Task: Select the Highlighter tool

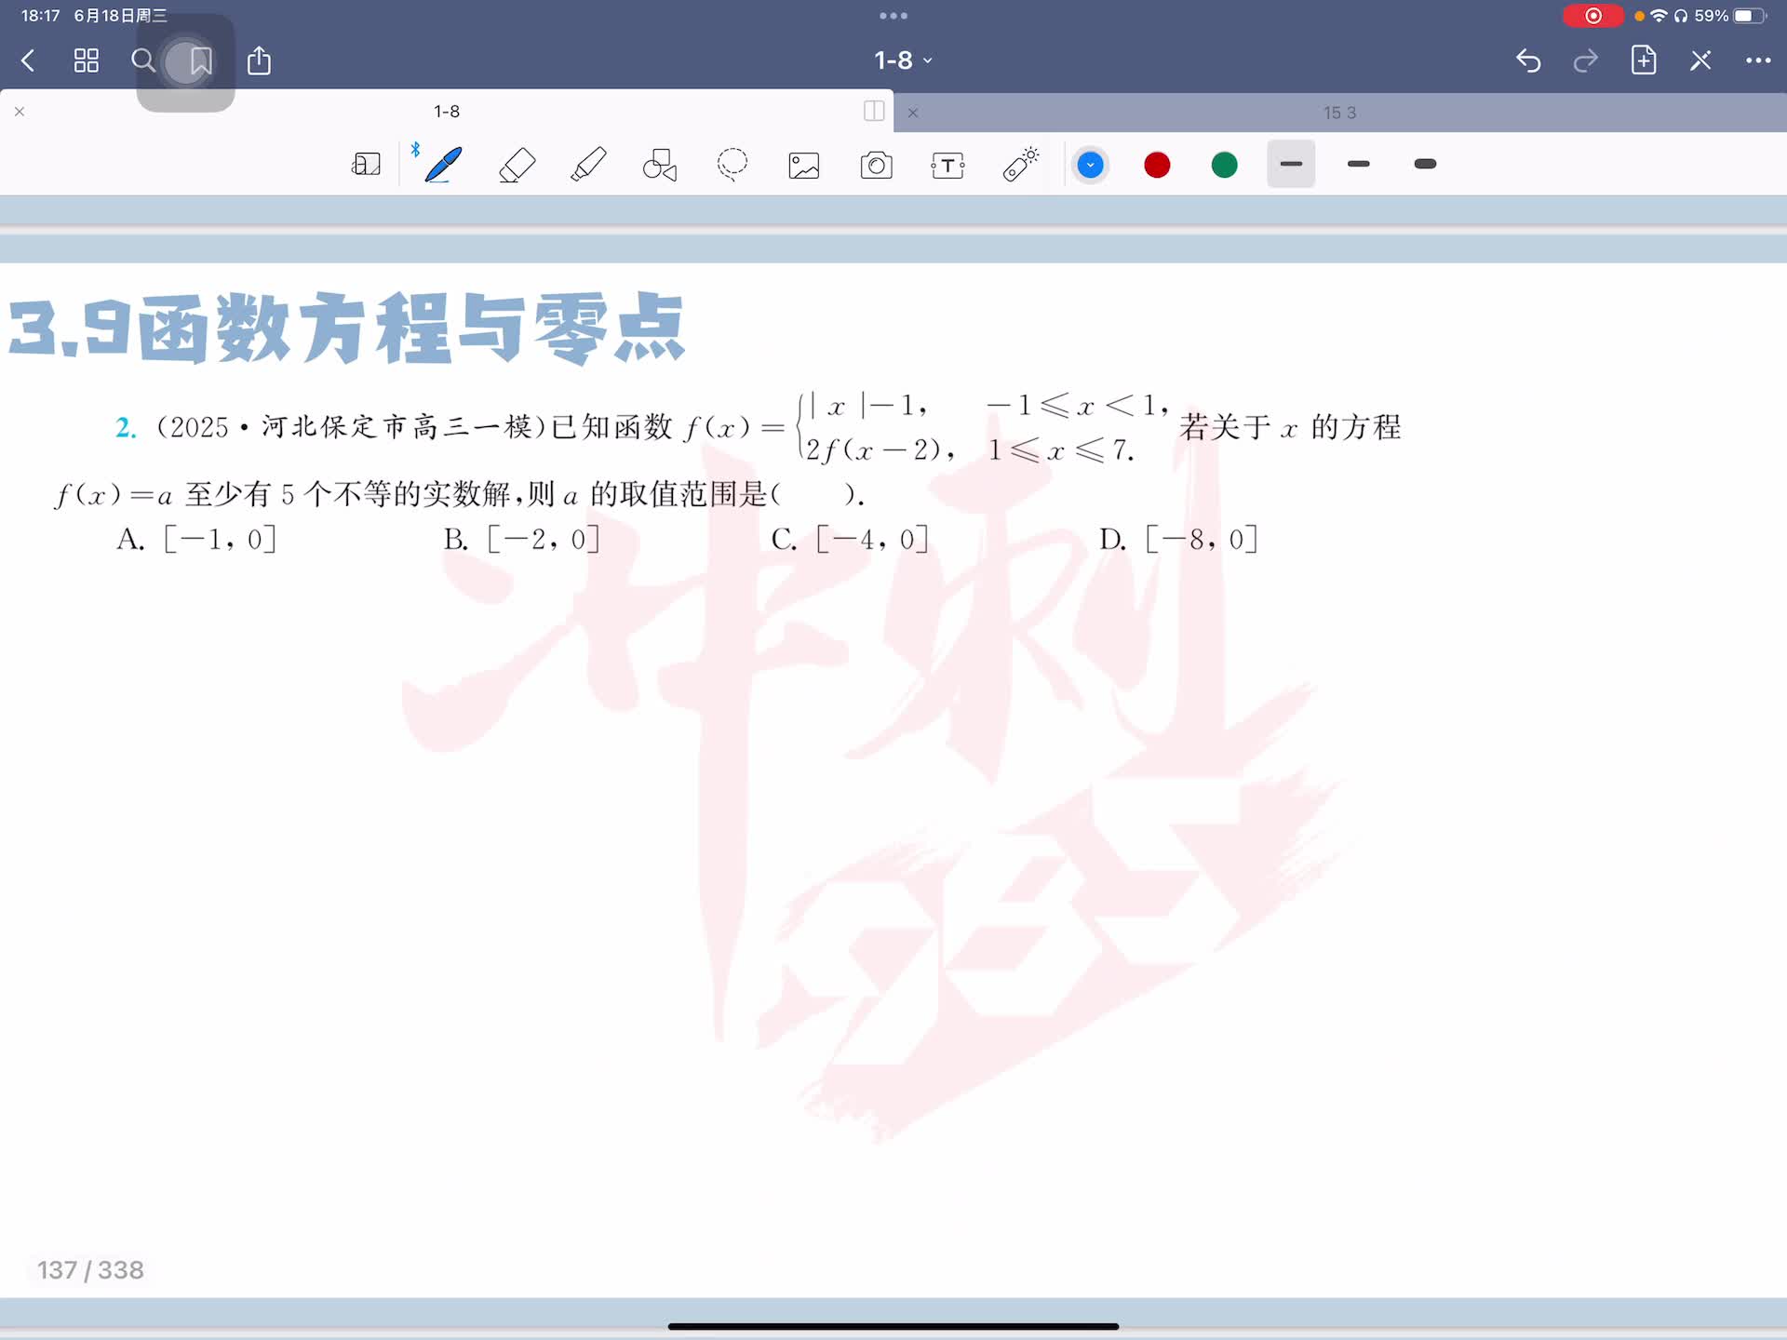Action: click(588, 165)
